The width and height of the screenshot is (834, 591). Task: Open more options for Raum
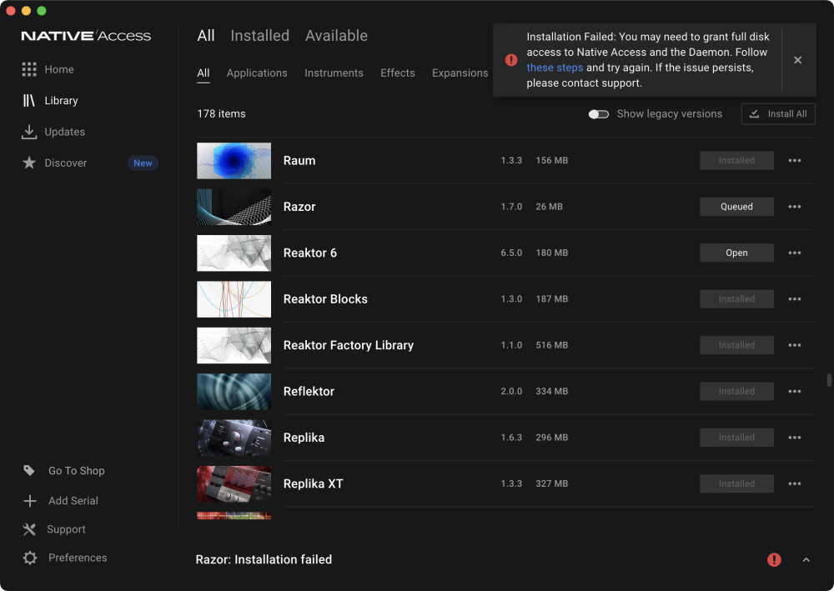(795, 161)
